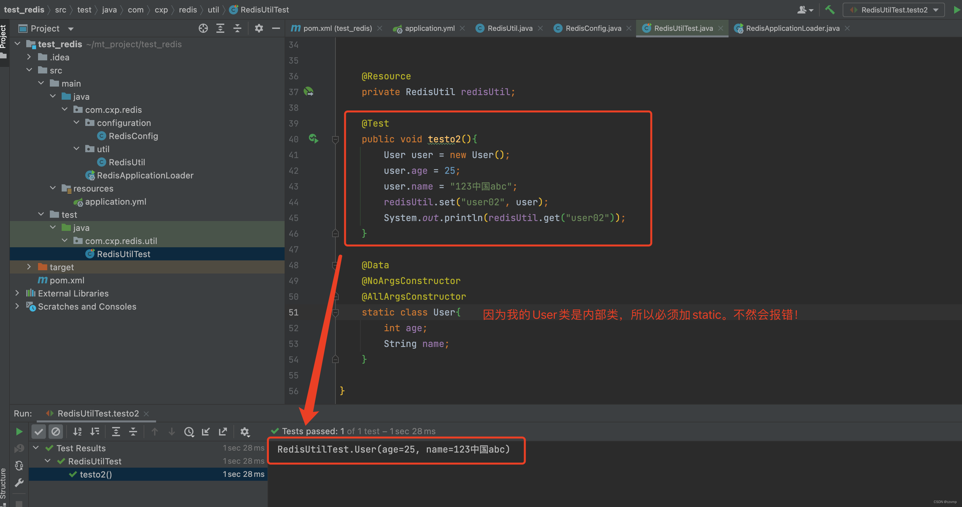The height and width of the screenshot is (507, 962).
Task: Sort test results alphabetically
Action: (x=77, y=432)
